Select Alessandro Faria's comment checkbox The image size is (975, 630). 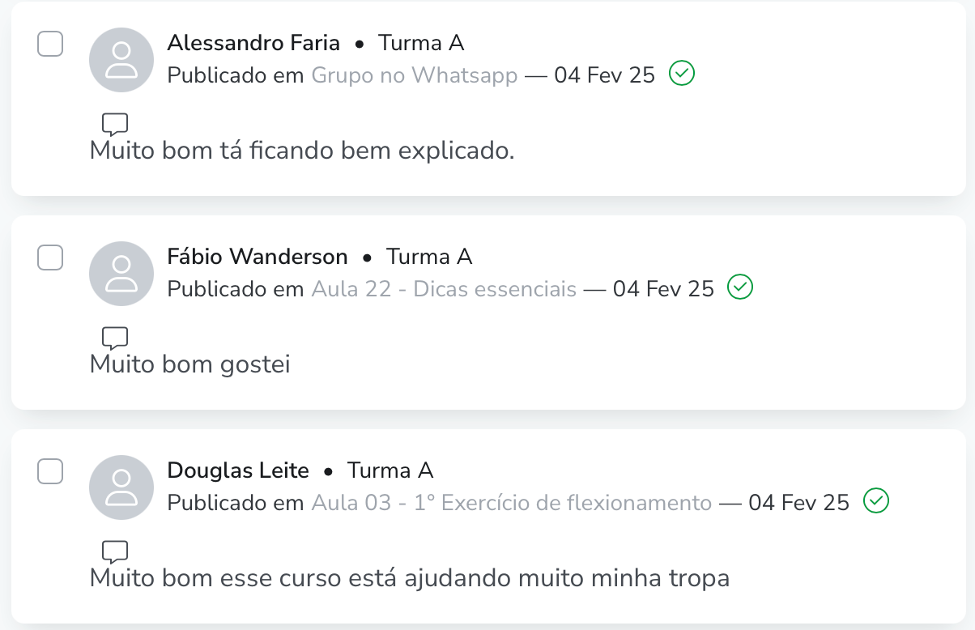[50, 45]
